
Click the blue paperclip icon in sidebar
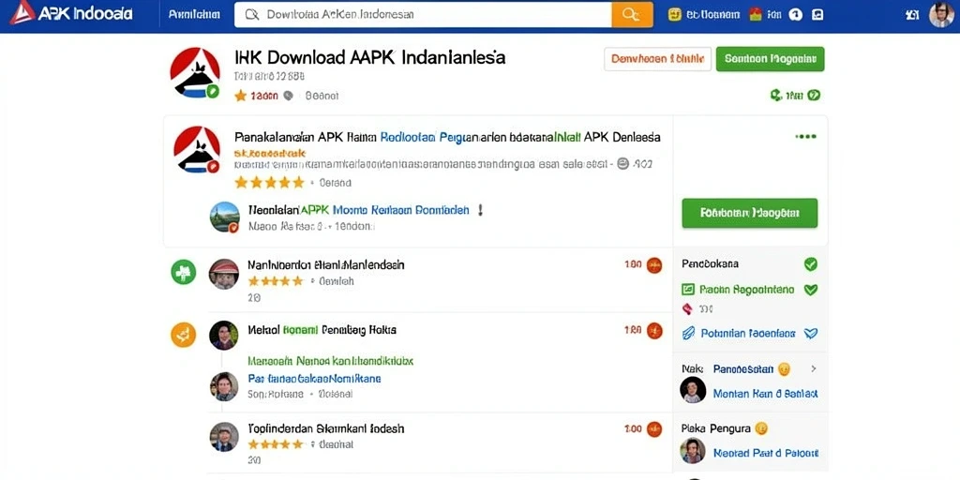click(x=689, y=334)
